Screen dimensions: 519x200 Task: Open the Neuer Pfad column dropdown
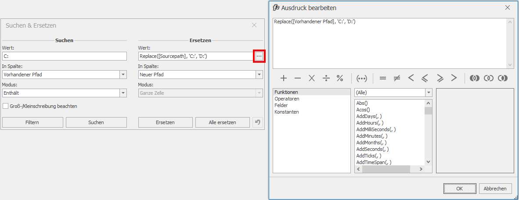[259, 75]
